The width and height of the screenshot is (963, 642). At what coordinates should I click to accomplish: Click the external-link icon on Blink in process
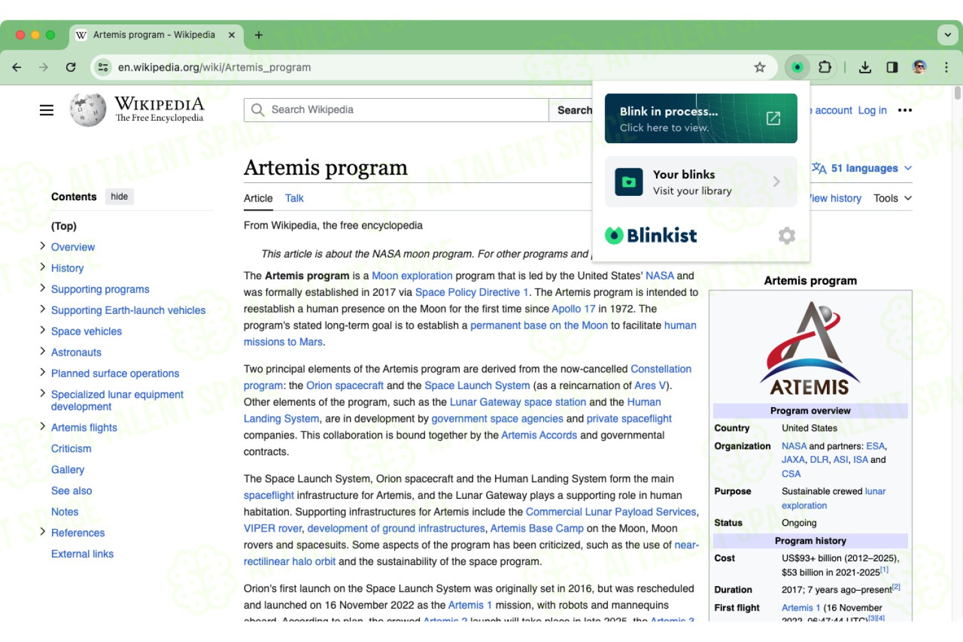coord(774,118)
